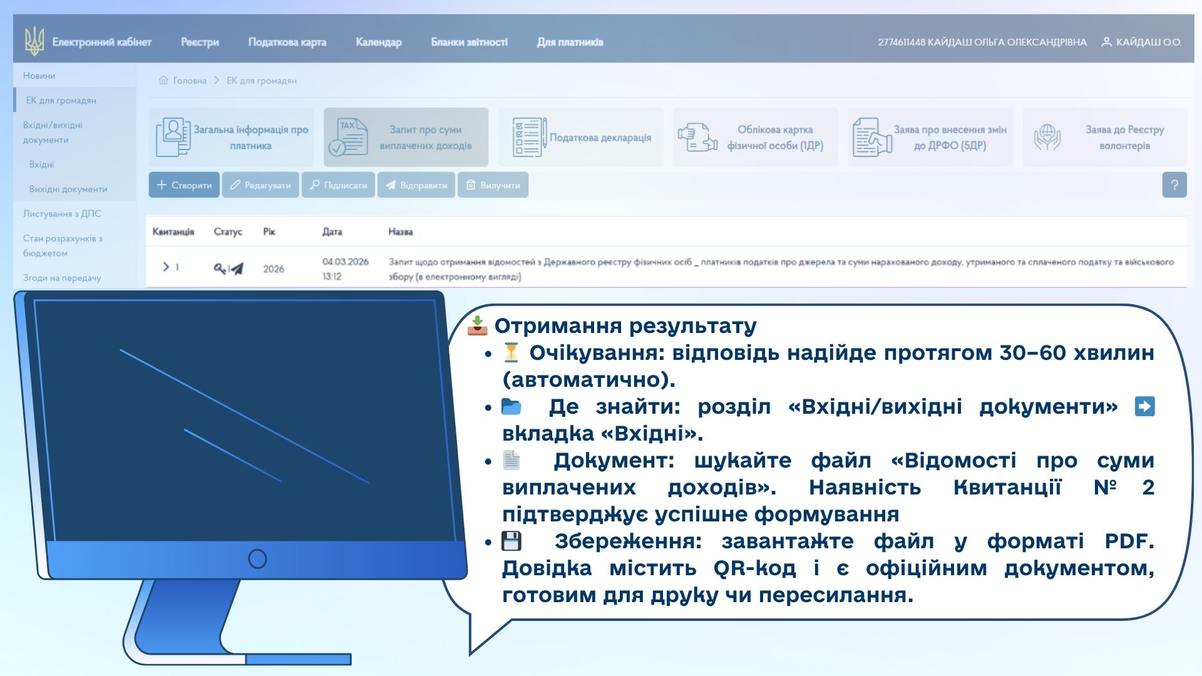Expand Вхідні/вихідні документи in the sidebar

click(x=53, y=132)
